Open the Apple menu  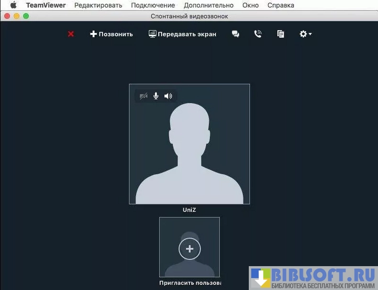click(x=13, y=5)
